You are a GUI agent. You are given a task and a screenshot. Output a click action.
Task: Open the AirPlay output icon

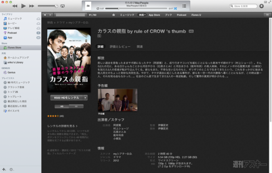[63, 6]
